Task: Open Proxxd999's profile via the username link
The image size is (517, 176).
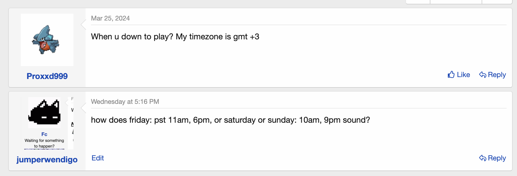Action: tap(47, 76)
